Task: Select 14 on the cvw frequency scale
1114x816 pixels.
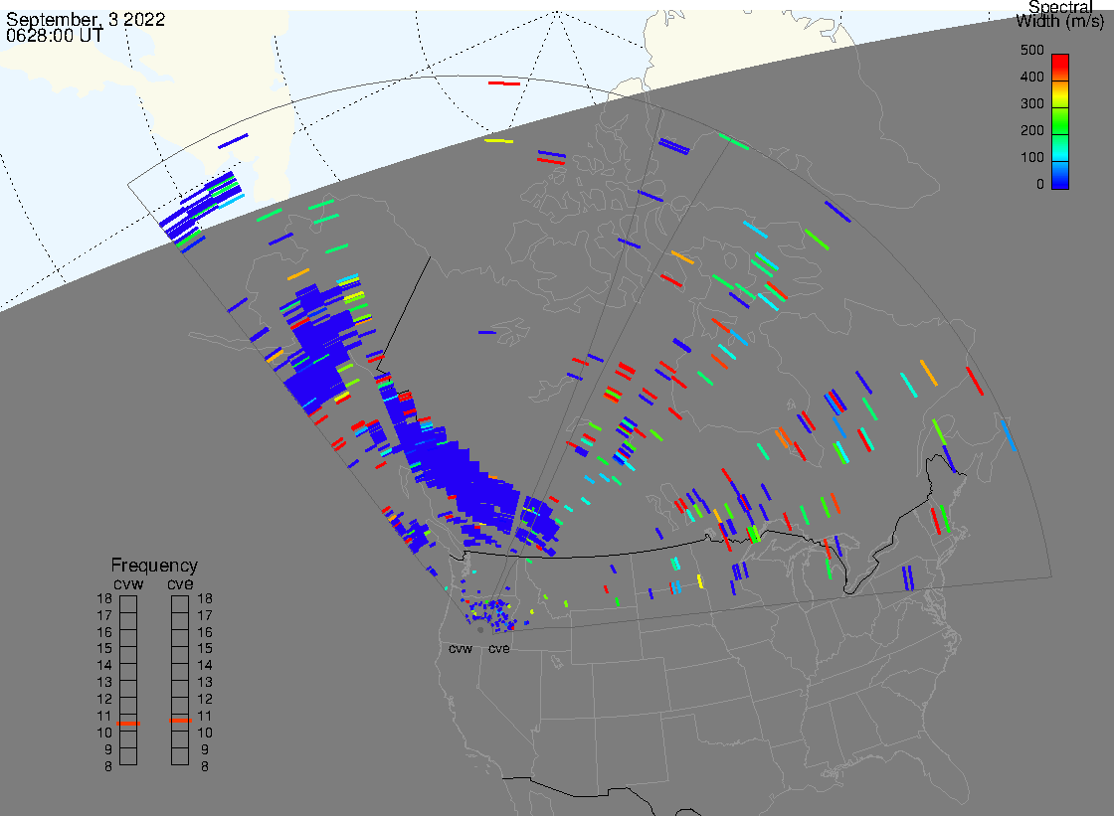Action: [104, 666]
